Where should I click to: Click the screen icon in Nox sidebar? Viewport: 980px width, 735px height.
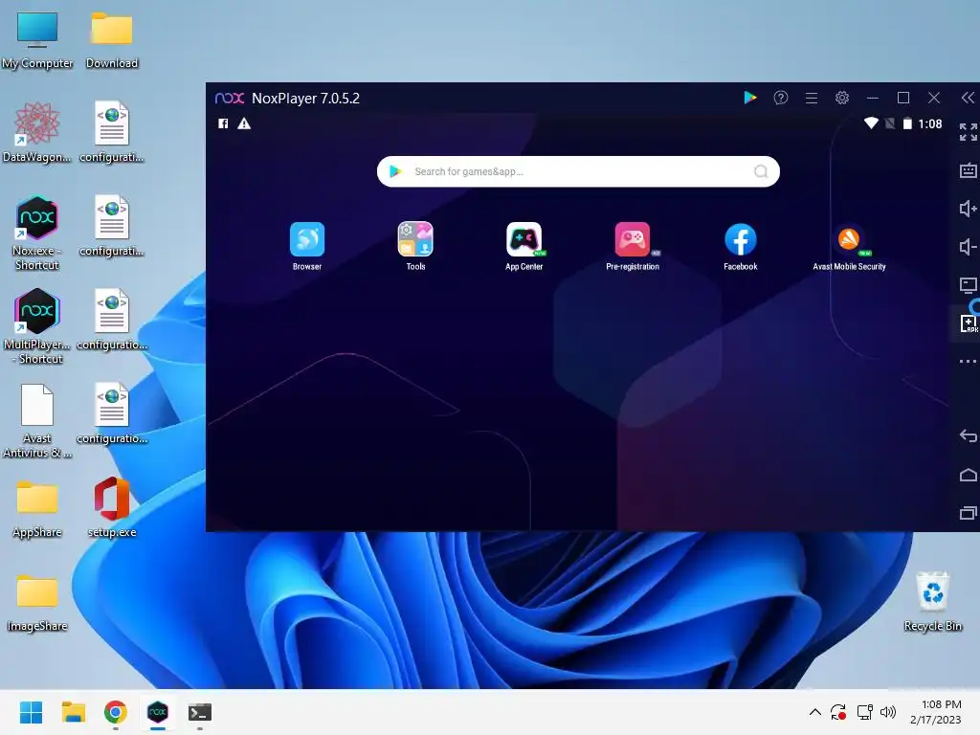(968, 285)
